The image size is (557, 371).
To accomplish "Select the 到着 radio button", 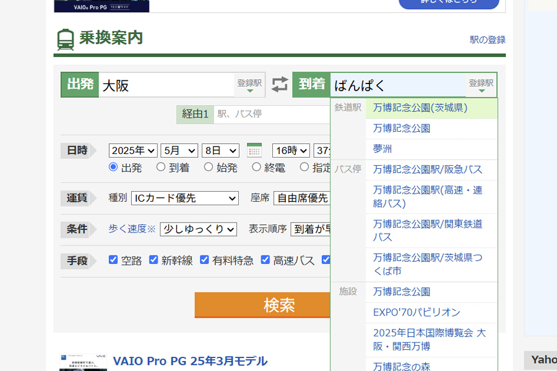I will [161, 167].
